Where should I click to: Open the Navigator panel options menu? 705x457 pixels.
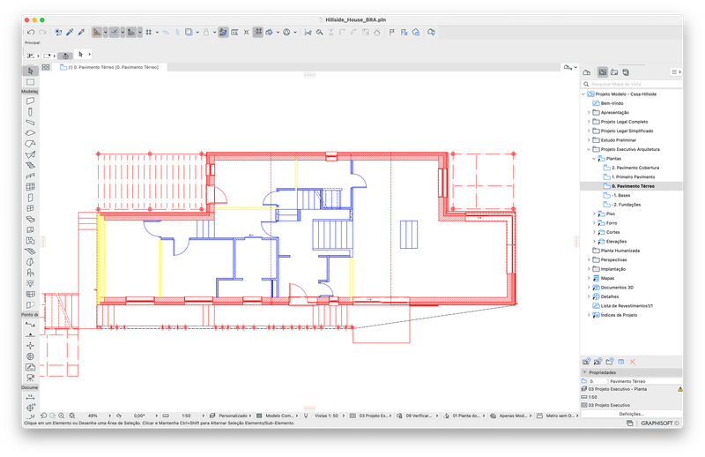[x=675, y=72]
